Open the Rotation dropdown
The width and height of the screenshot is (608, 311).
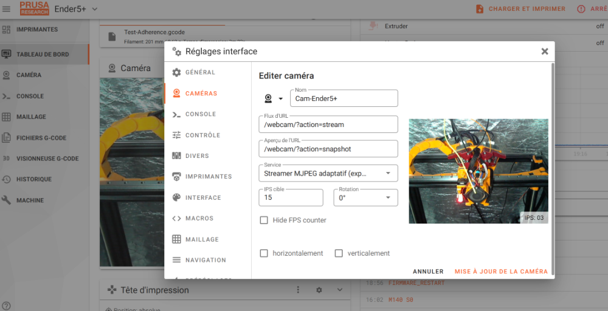point(365,197)
